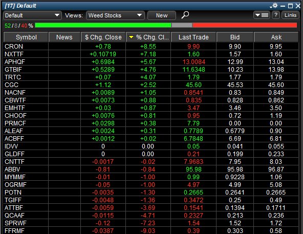The height and width of the screenshot is (234, 303).
Task: Expand the Default watchlist dropdown
Action: pos(32,15)
